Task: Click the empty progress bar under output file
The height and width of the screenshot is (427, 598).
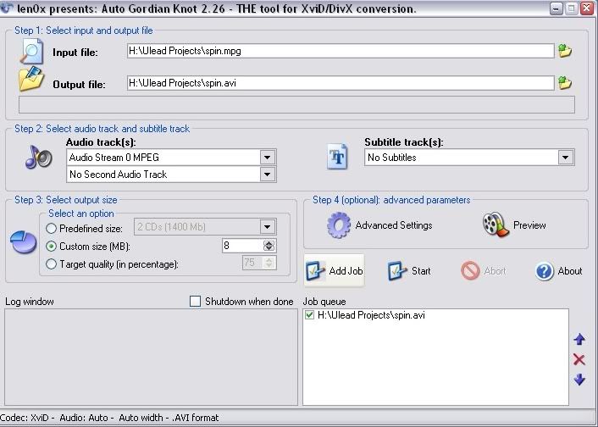Action: coord(296,104)
